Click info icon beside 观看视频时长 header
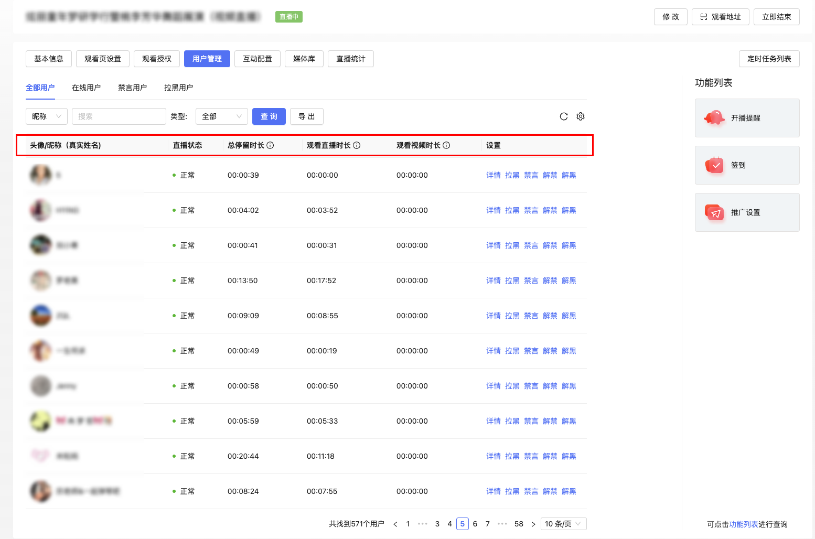Image resolution: width=815 pixels, height=539 pixels. click(446, 145)
